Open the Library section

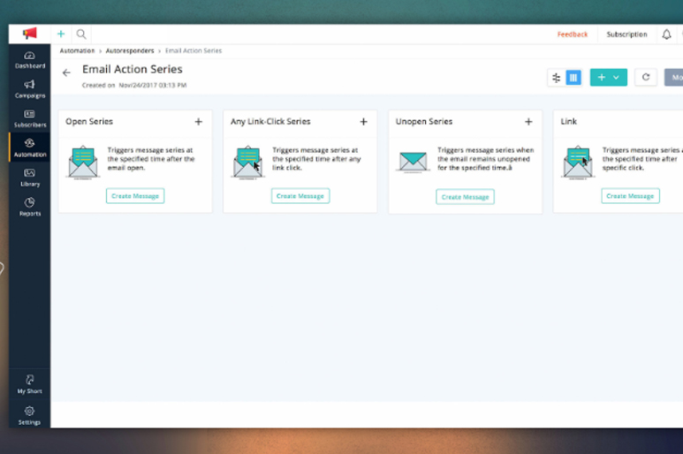(x=29, y=178)
